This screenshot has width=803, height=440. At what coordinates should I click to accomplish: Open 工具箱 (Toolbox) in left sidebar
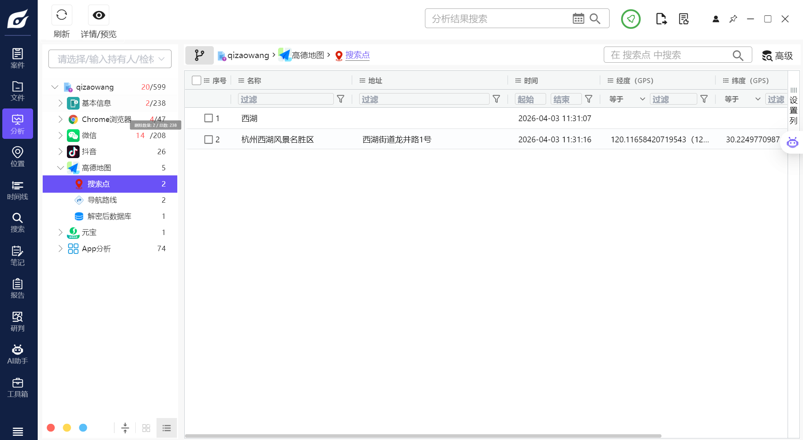coord(18,387)
